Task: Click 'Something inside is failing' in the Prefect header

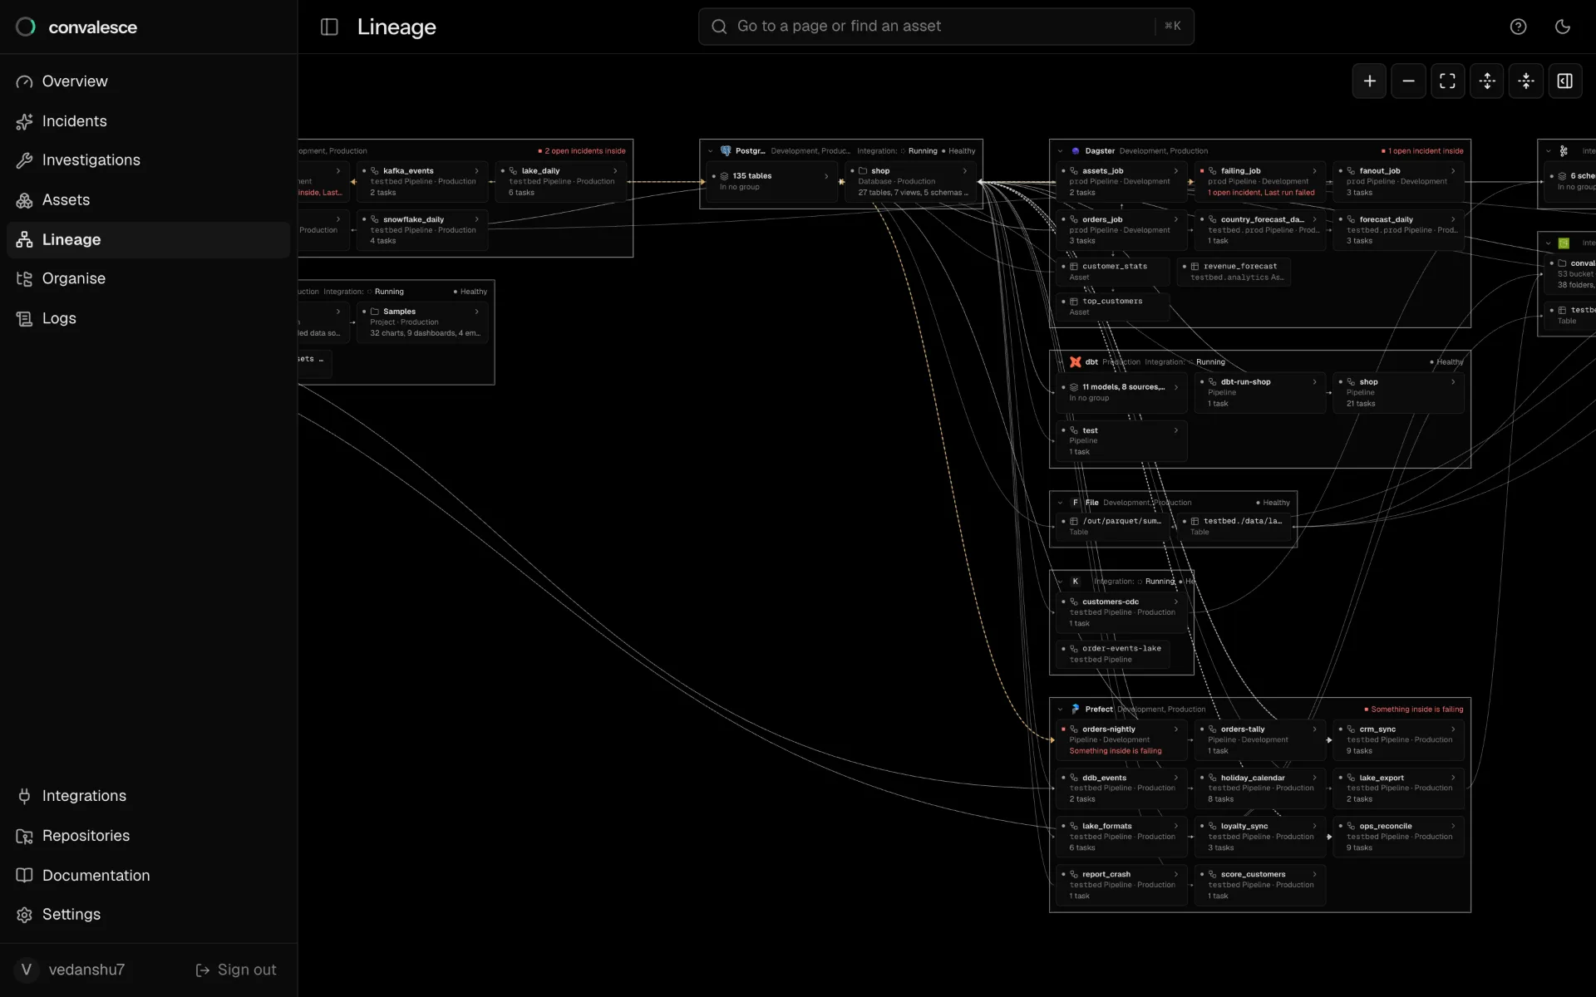Action: 1416,710
